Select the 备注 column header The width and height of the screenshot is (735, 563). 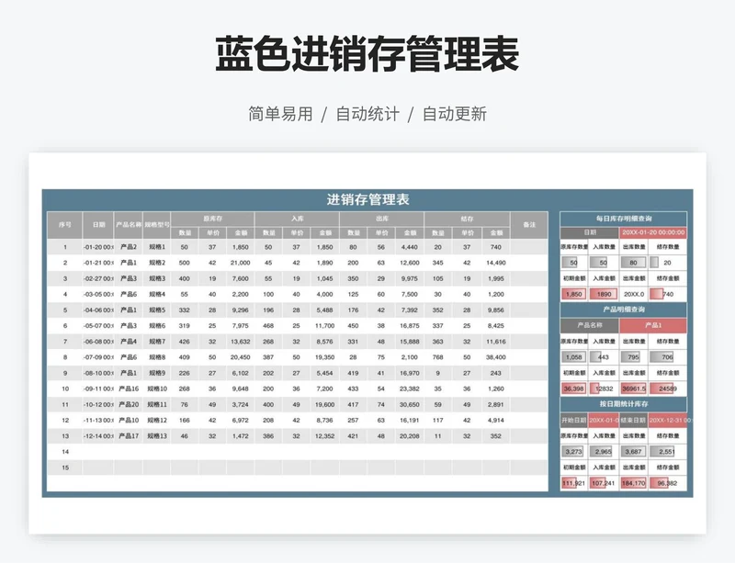pyautogui.click(x=529, y=225)
